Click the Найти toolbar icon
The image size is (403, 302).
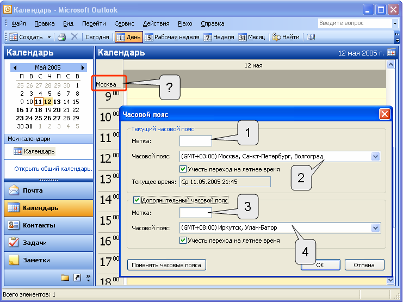coord(276,38)
